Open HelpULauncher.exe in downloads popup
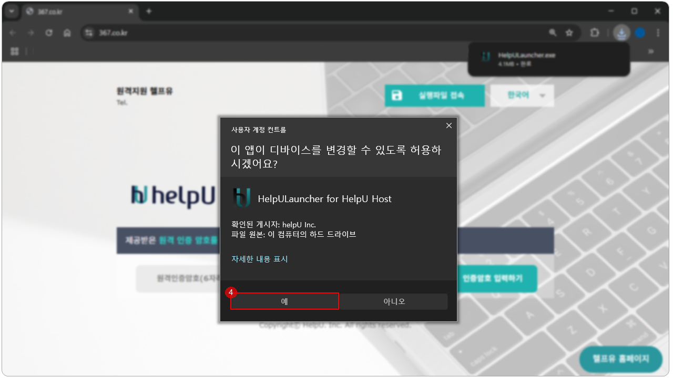 tap(548, 59)
